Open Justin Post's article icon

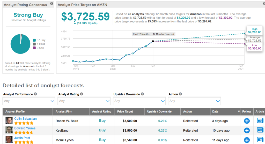point(260,140)
